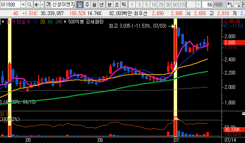Click the green 60 moving average legend
The image size is (245, 143).
[x=50, y=22]
